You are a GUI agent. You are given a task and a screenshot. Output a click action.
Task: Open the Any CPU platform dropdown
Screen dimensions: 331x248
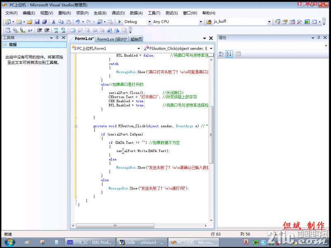[201, 22]
